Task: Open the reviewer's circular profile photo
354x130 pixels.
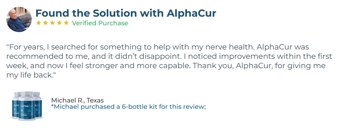Action: (19, 19)
